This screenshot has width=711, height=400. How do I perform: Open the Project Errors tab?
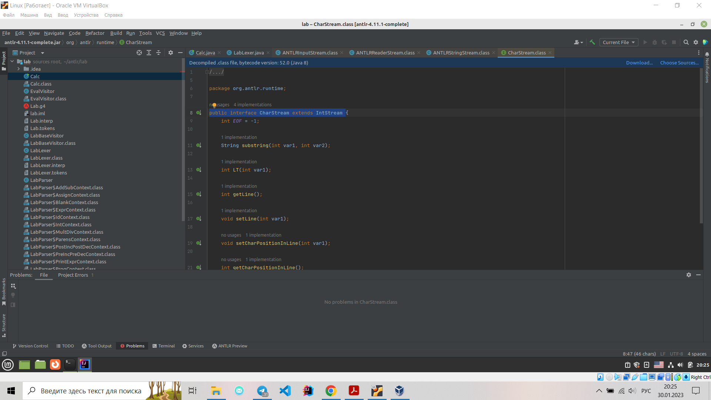(x=76, y=275)
